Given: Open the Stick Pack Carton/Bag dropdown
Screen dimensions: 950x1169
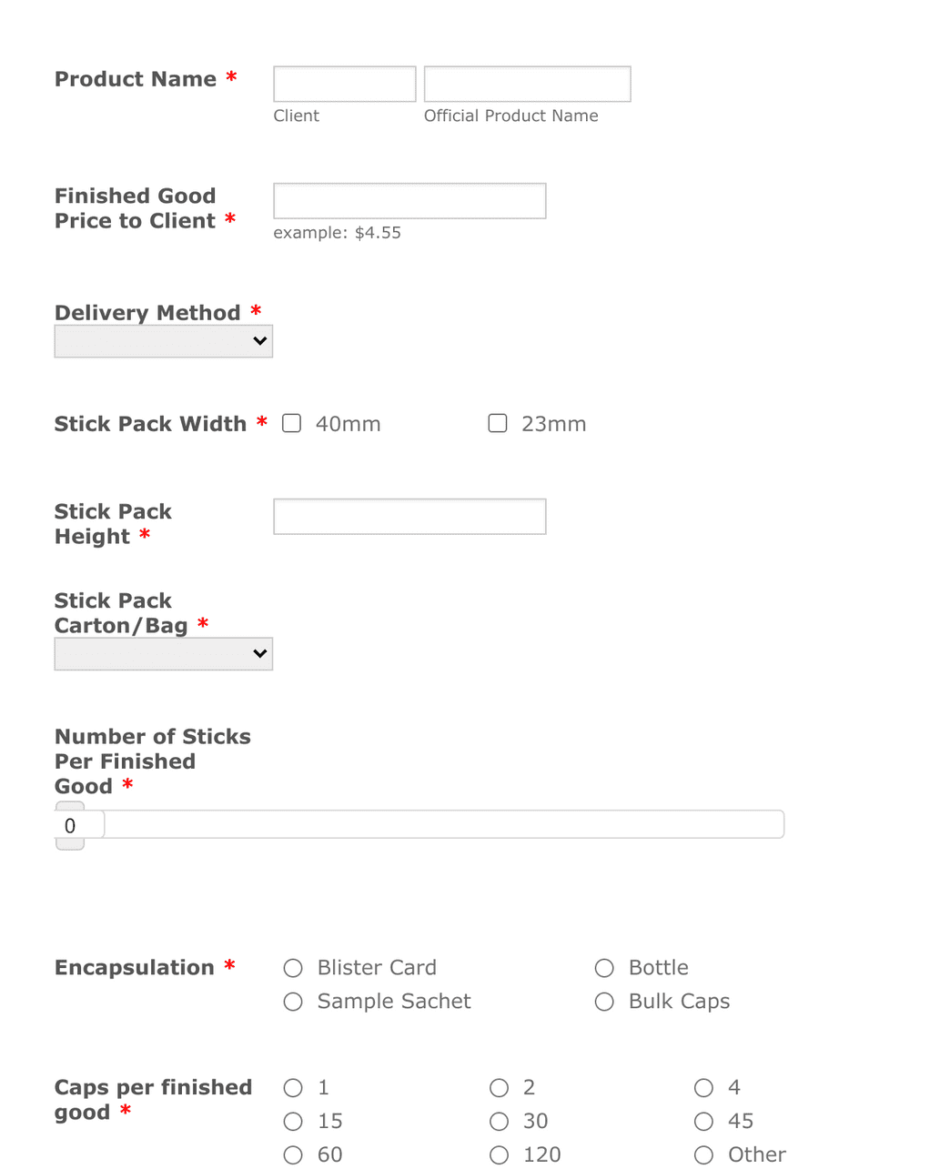Looking at the screenshot, I should coord(163,653).
